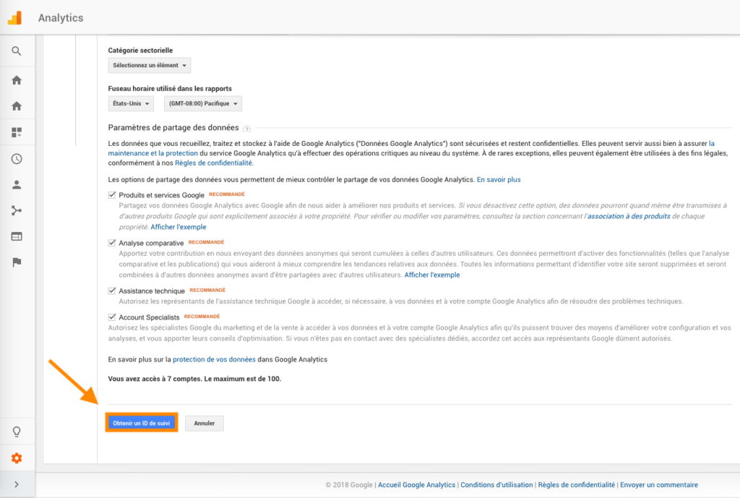Click RECOMMANDÉ tag beside Assistance technique
The image size is (740, 498).
coord(207,291)
